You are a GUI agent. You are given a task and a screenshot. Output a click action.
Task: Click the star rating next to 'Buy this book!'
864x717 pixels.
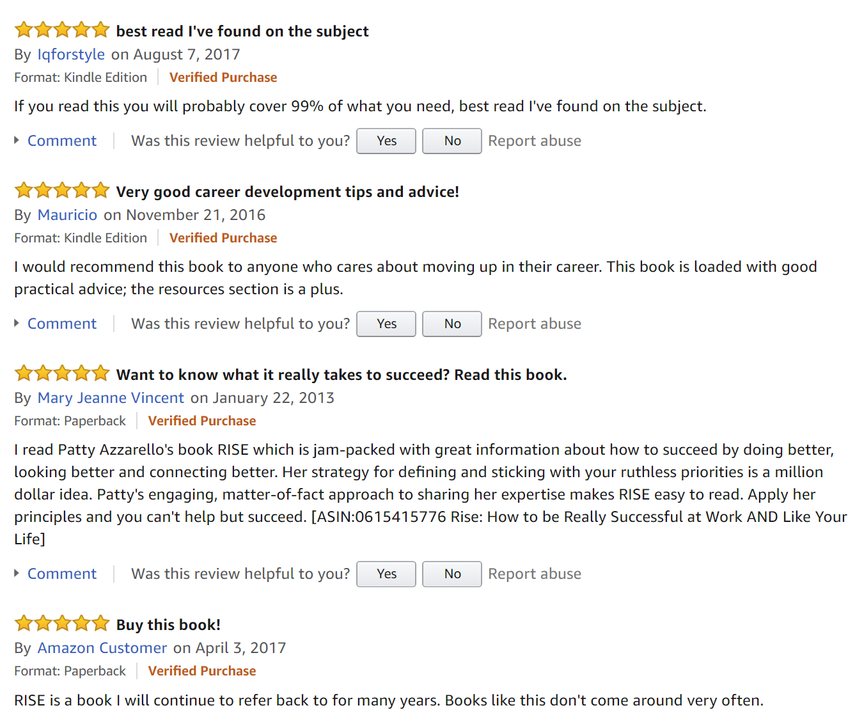(x=62, y=624)
